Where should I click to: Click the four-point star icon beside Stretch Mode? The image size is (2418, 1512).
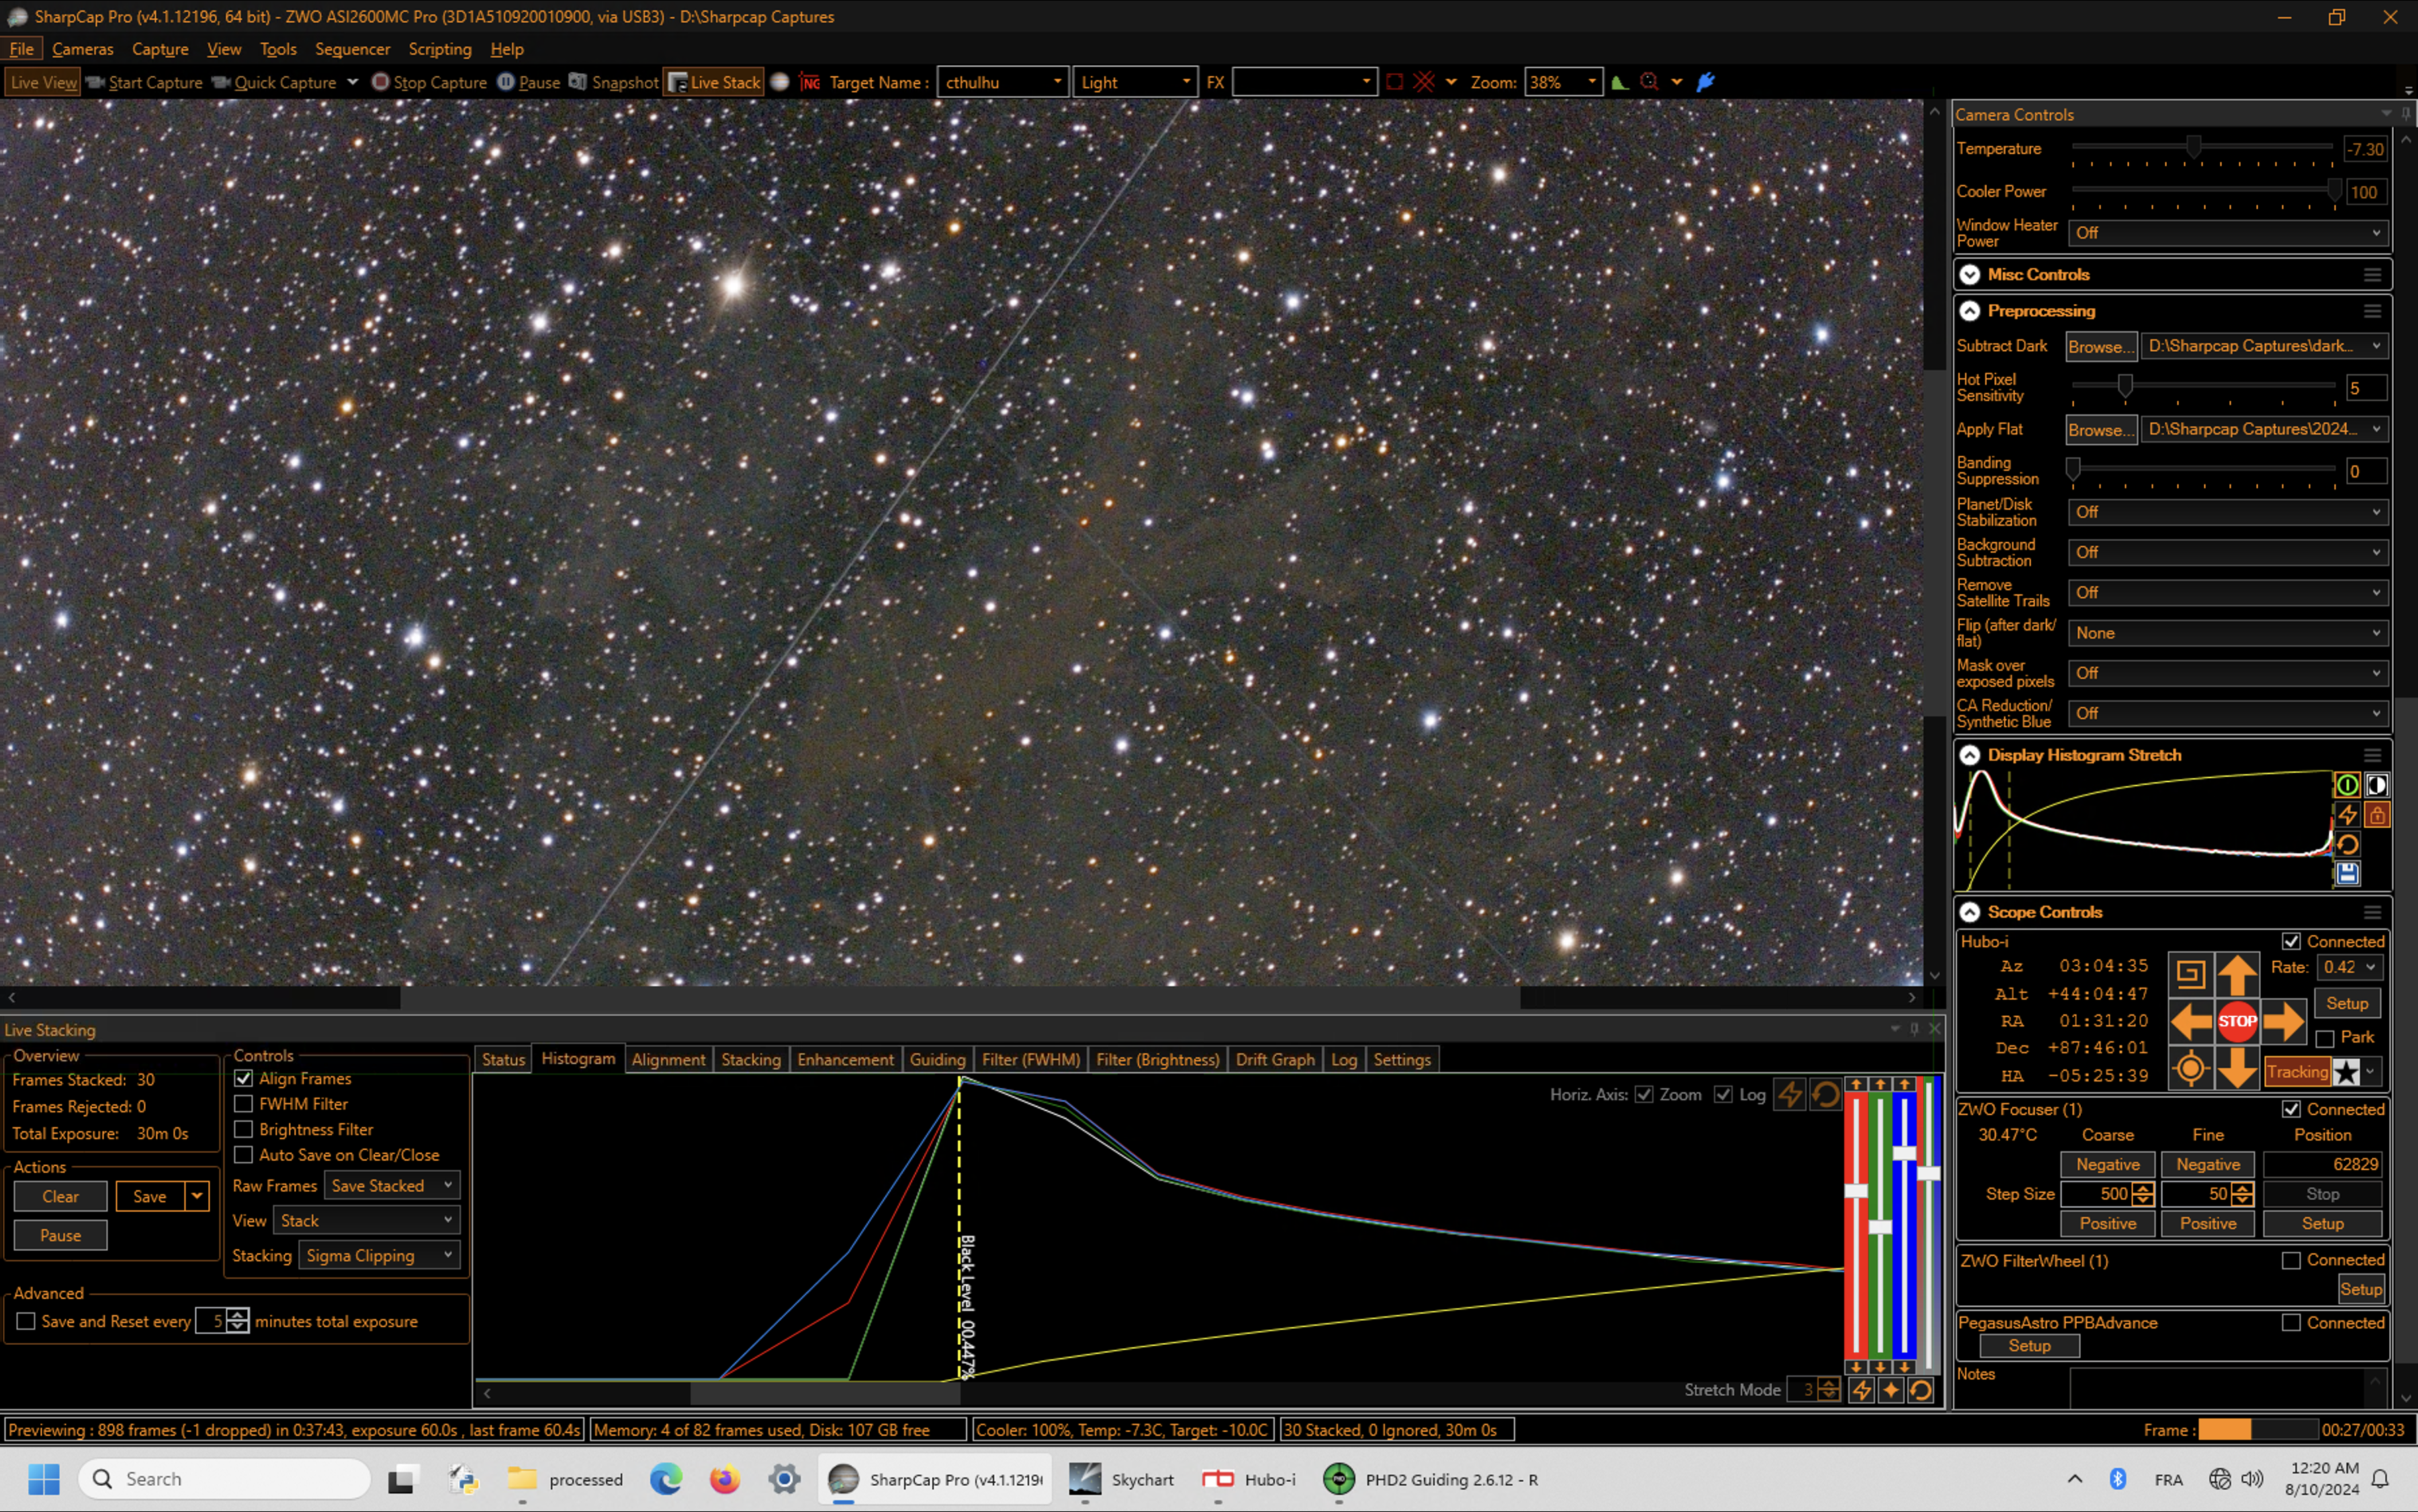tap(1891, 1390)
